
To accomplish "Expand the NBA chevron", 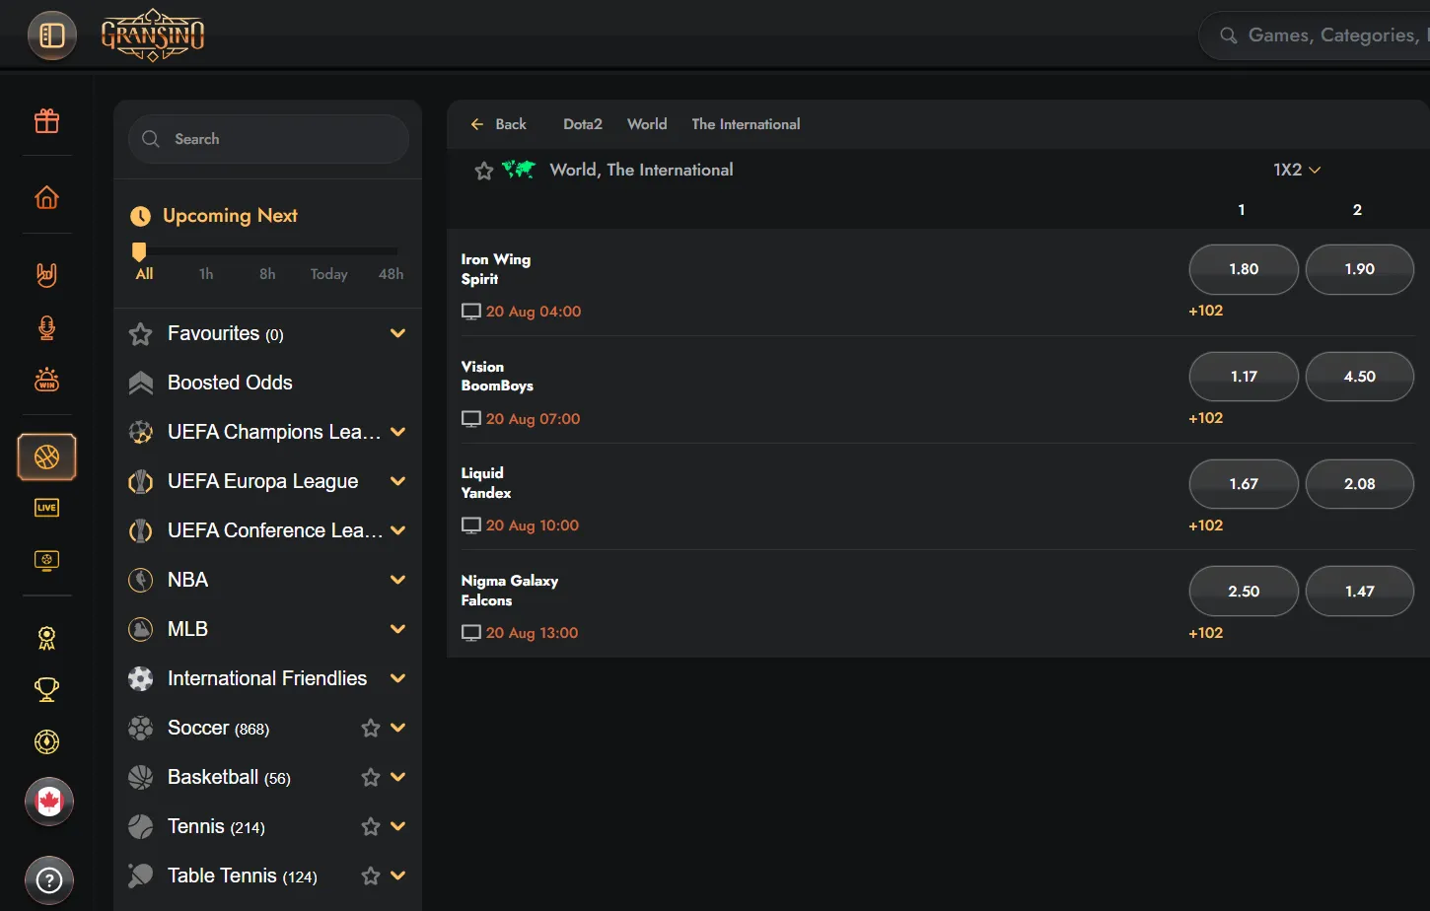I will point(398,580).
